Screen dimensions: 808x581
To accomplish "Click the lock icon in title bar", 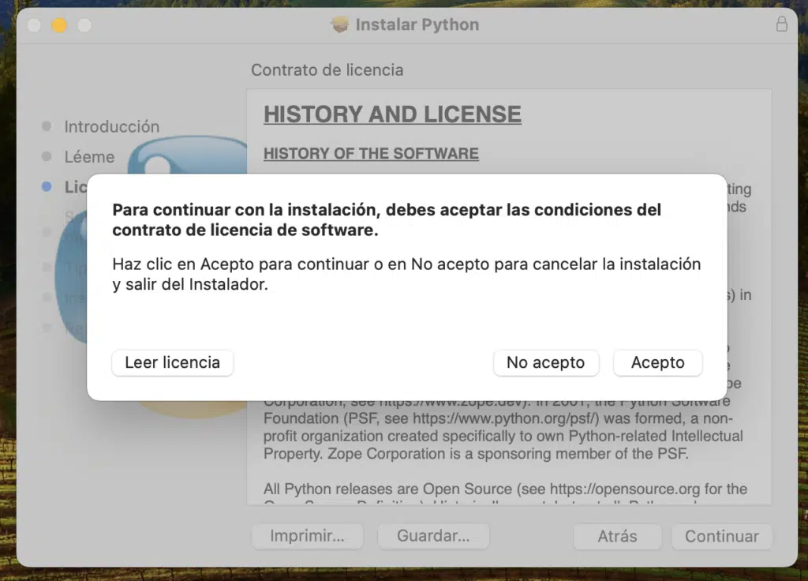I will click(782, 24).
